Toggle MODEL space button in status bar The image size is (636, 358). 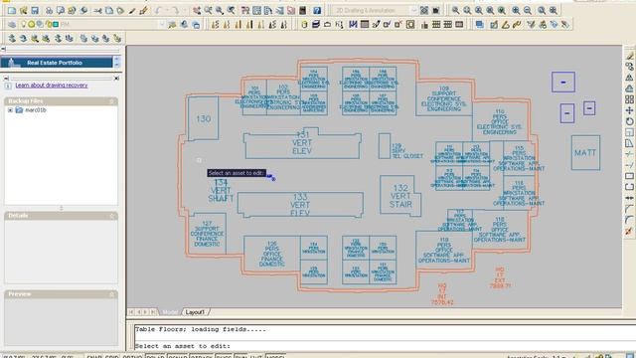click(x=275, y=356)
